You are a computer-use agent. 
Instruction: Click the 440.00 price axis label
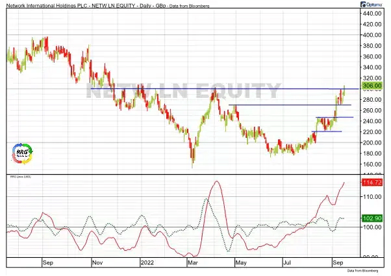[372, 14]
